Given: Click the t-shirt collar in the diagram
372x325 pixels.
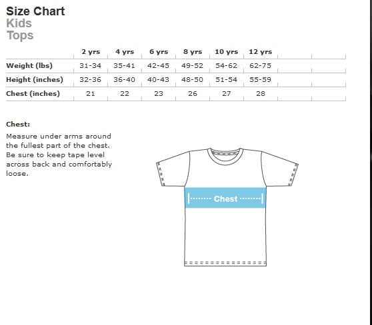Looking at the screenshot, I should [225, 157].
